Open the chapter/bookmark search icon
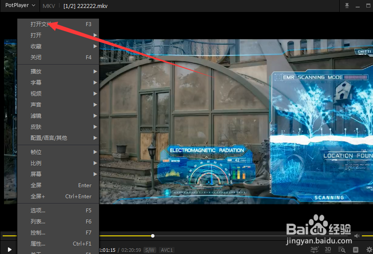This screenshot has height=254, width=373. (341, 250)
